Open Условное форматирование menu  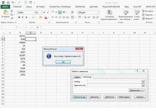(x=109, y=15)
